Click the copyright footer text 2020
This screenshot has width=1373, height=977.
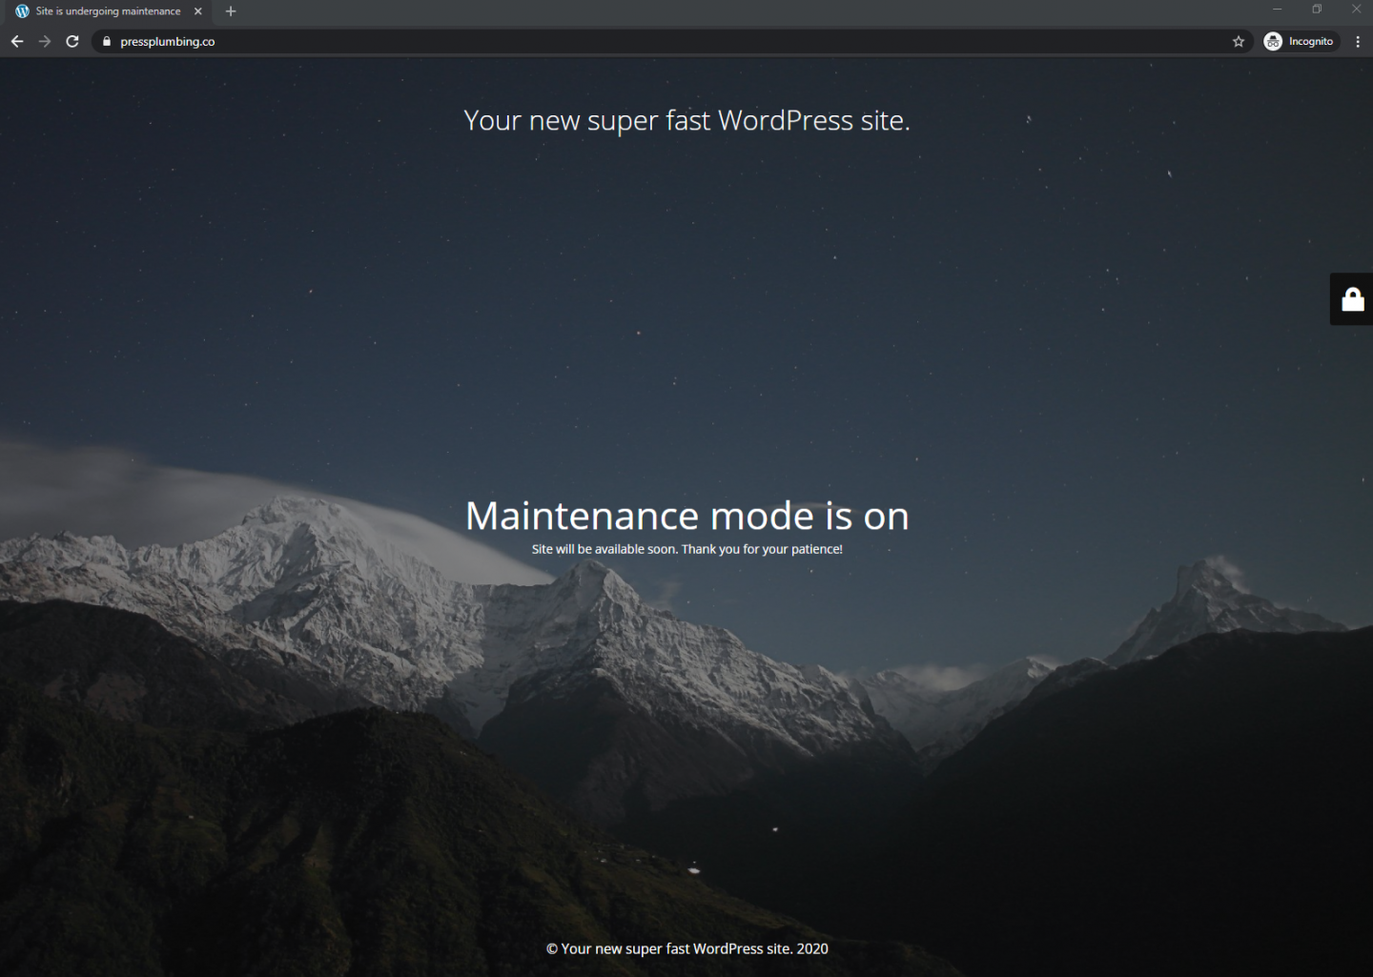[686, 948]
